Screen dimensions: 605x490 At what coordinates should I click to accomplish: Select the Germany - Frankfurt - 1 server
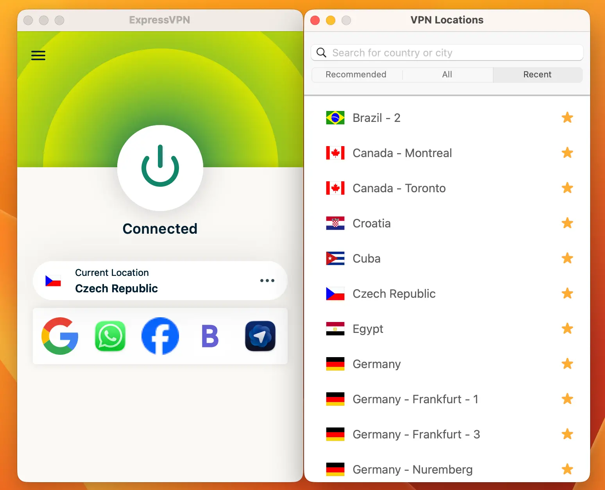pyautogui.click(x=415, y=399)
